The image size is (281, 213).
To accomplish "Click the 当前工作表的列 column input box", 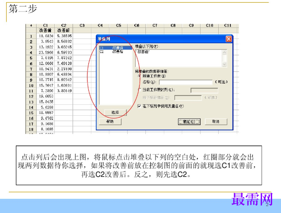I will pyautogui.click(x=204, y=90).
